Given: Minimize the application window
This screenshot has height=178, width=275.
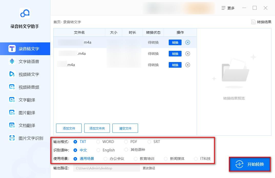Looking at the screenshot, I should click(244, 8).
